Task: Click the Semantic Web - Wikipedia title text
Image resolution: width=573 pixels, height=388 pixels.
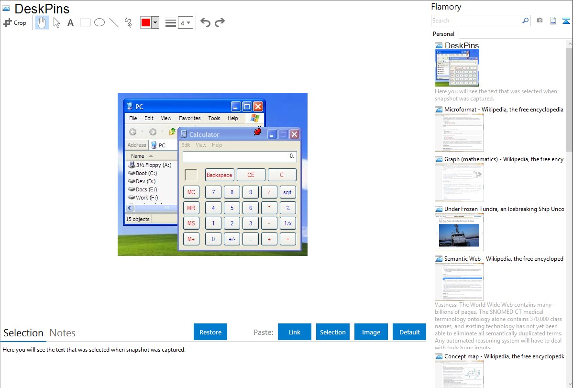Action: pos(504,258)
